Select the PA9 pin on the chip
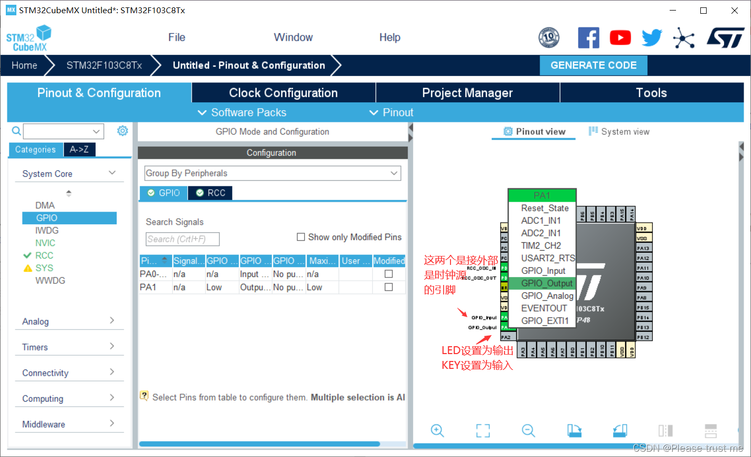This screenshot has height=457, width=751. click(644, 288)
